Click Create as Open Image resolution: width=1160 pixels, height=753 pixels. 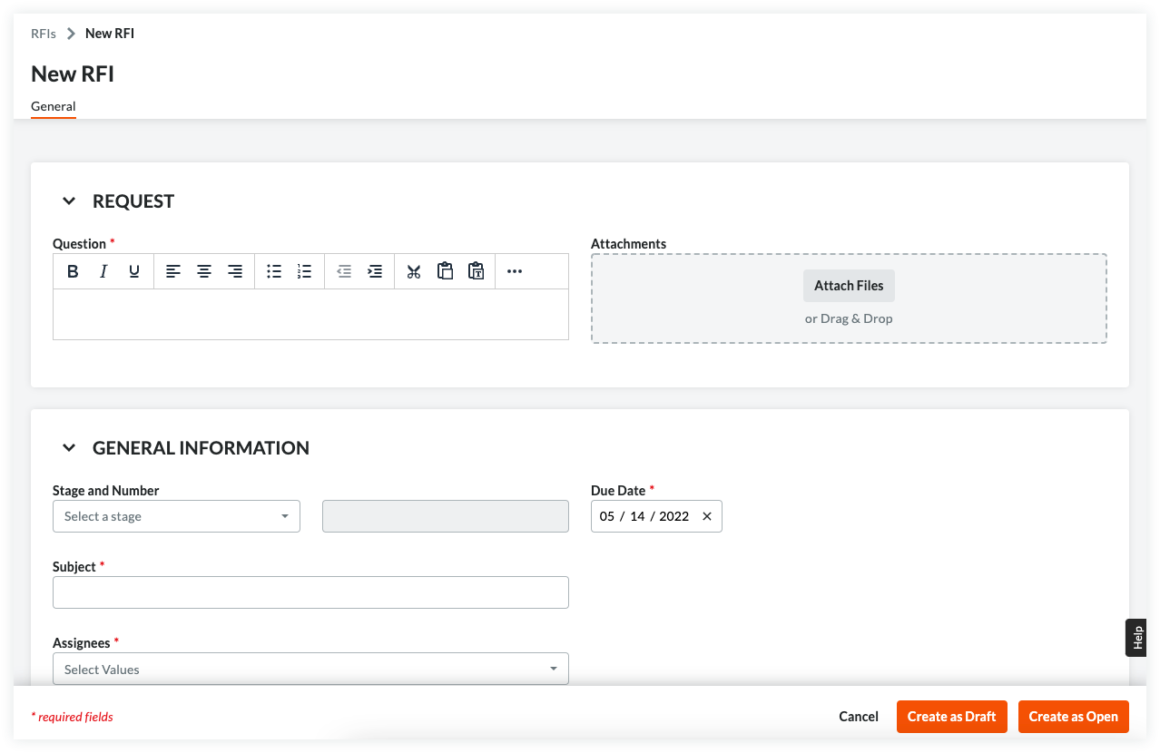click(x=1074, y=717)
